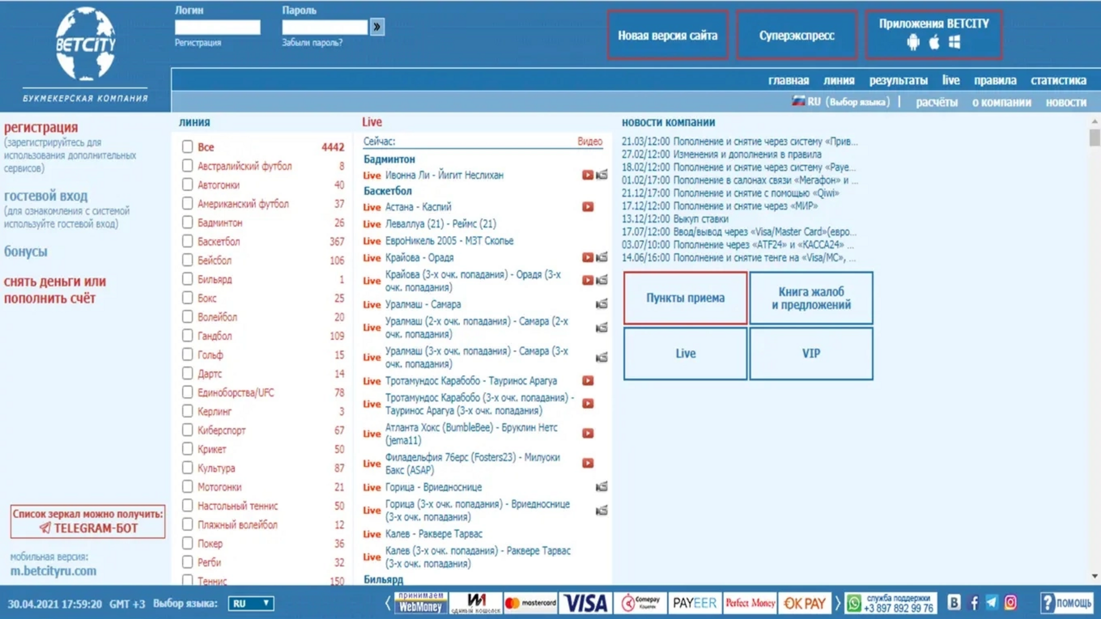1101x619 pixels.
Task: Open the статистика menu item
Action: [1058, 81]
